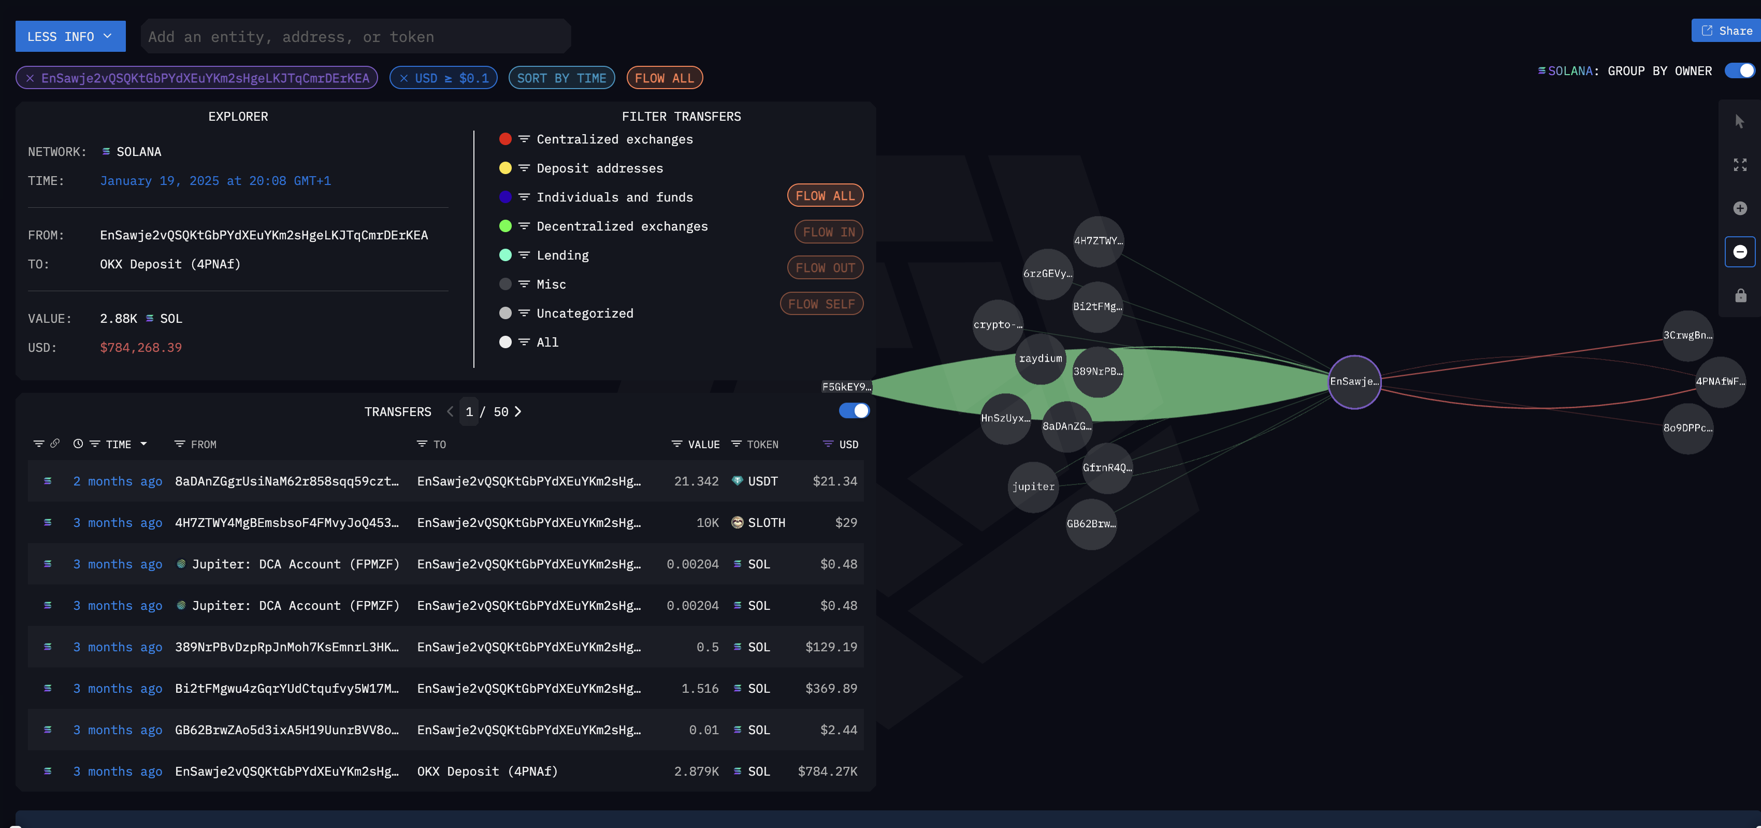
Task: Open the filter icon for Individuals and funds
Action: 524,197
